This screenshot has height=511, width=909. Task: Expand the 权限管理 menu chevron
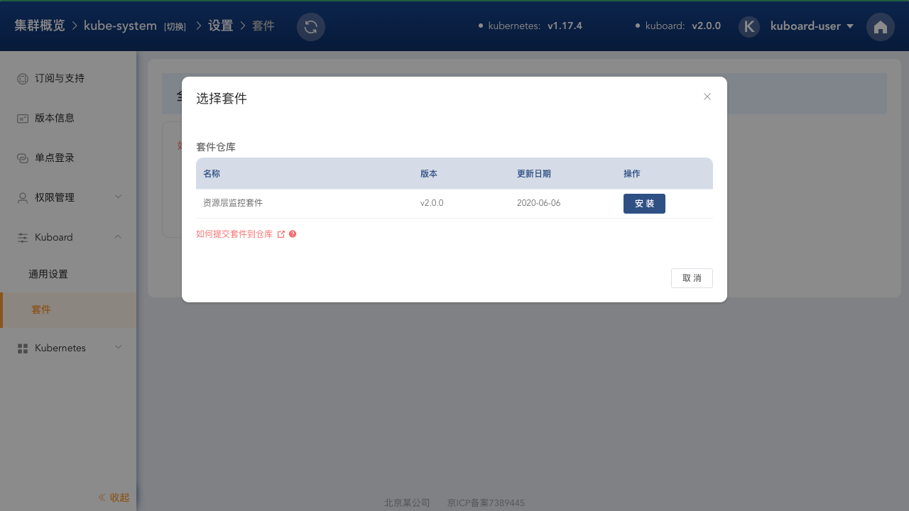[x=119, y=197]
